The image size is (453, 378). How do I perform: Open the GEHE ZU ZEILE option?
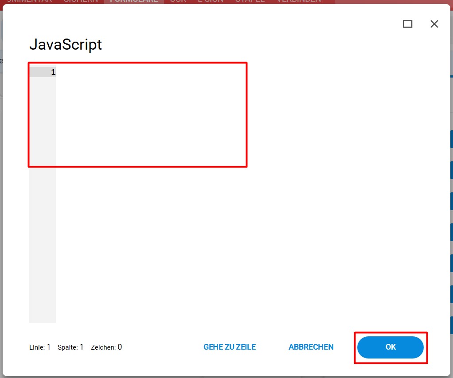[x=230, y=347]
